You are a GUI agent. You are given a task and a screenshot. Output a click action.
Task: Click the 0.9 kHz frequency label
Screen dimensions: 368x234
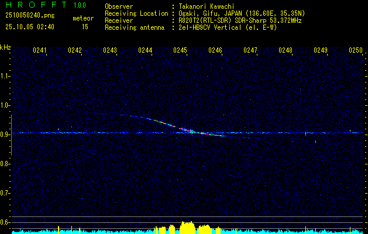[5, 135]
